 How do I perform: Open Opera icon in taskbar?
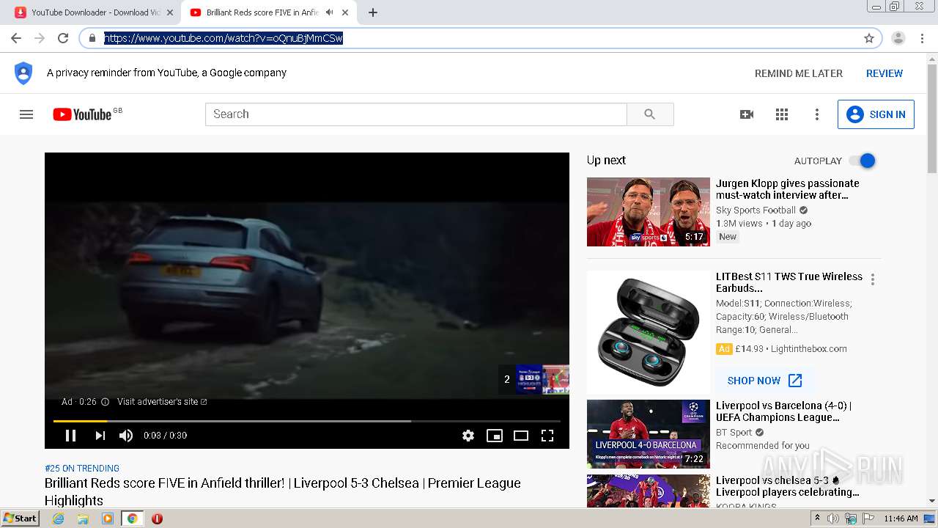(x=157, y=518)
